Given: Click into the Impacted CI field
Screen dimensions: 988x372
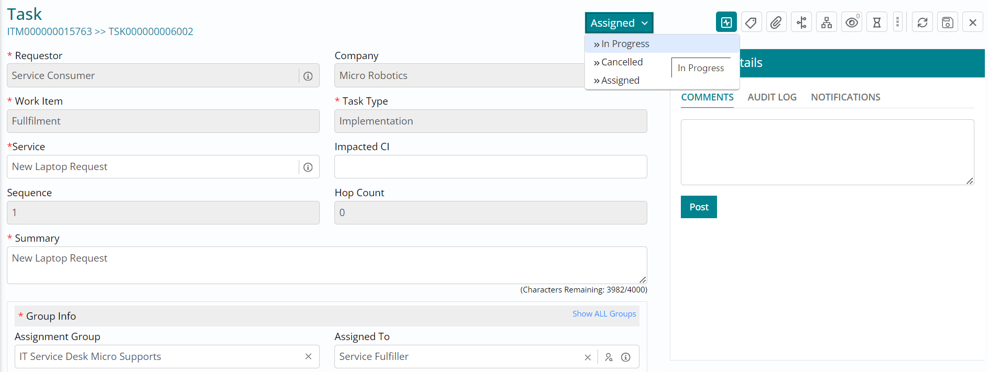Looking at the screenshot, I should (x=490, y=167).
